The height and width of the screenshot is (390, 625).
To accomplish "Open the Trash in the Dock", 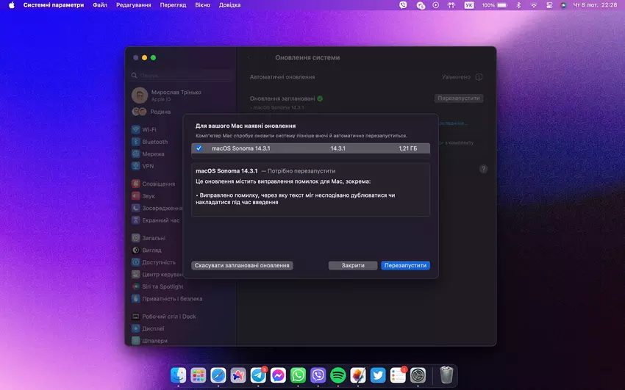I will point(446,375).
